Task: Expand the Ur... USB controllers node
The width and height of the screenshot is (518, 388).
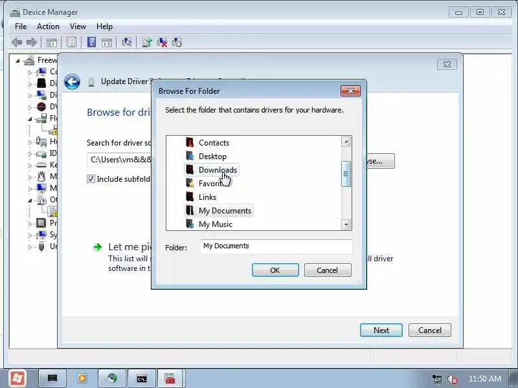Action: [x=30, y=247]
